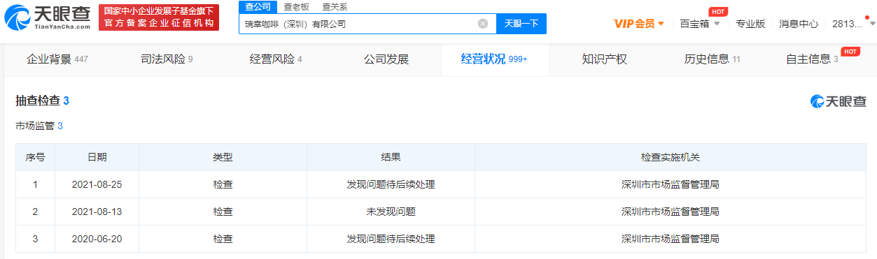Switch to the 历史信息 tab
Viewport: 877px width, 259px height.
tap(713, 59)
